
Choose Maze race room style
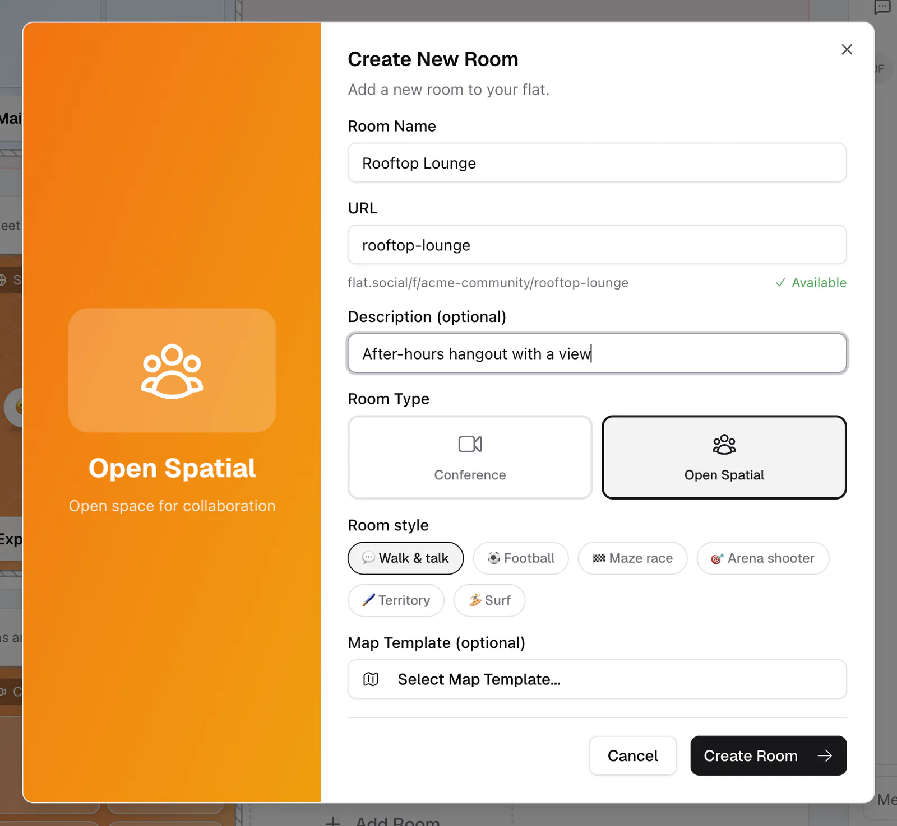[x=632, y=558]
